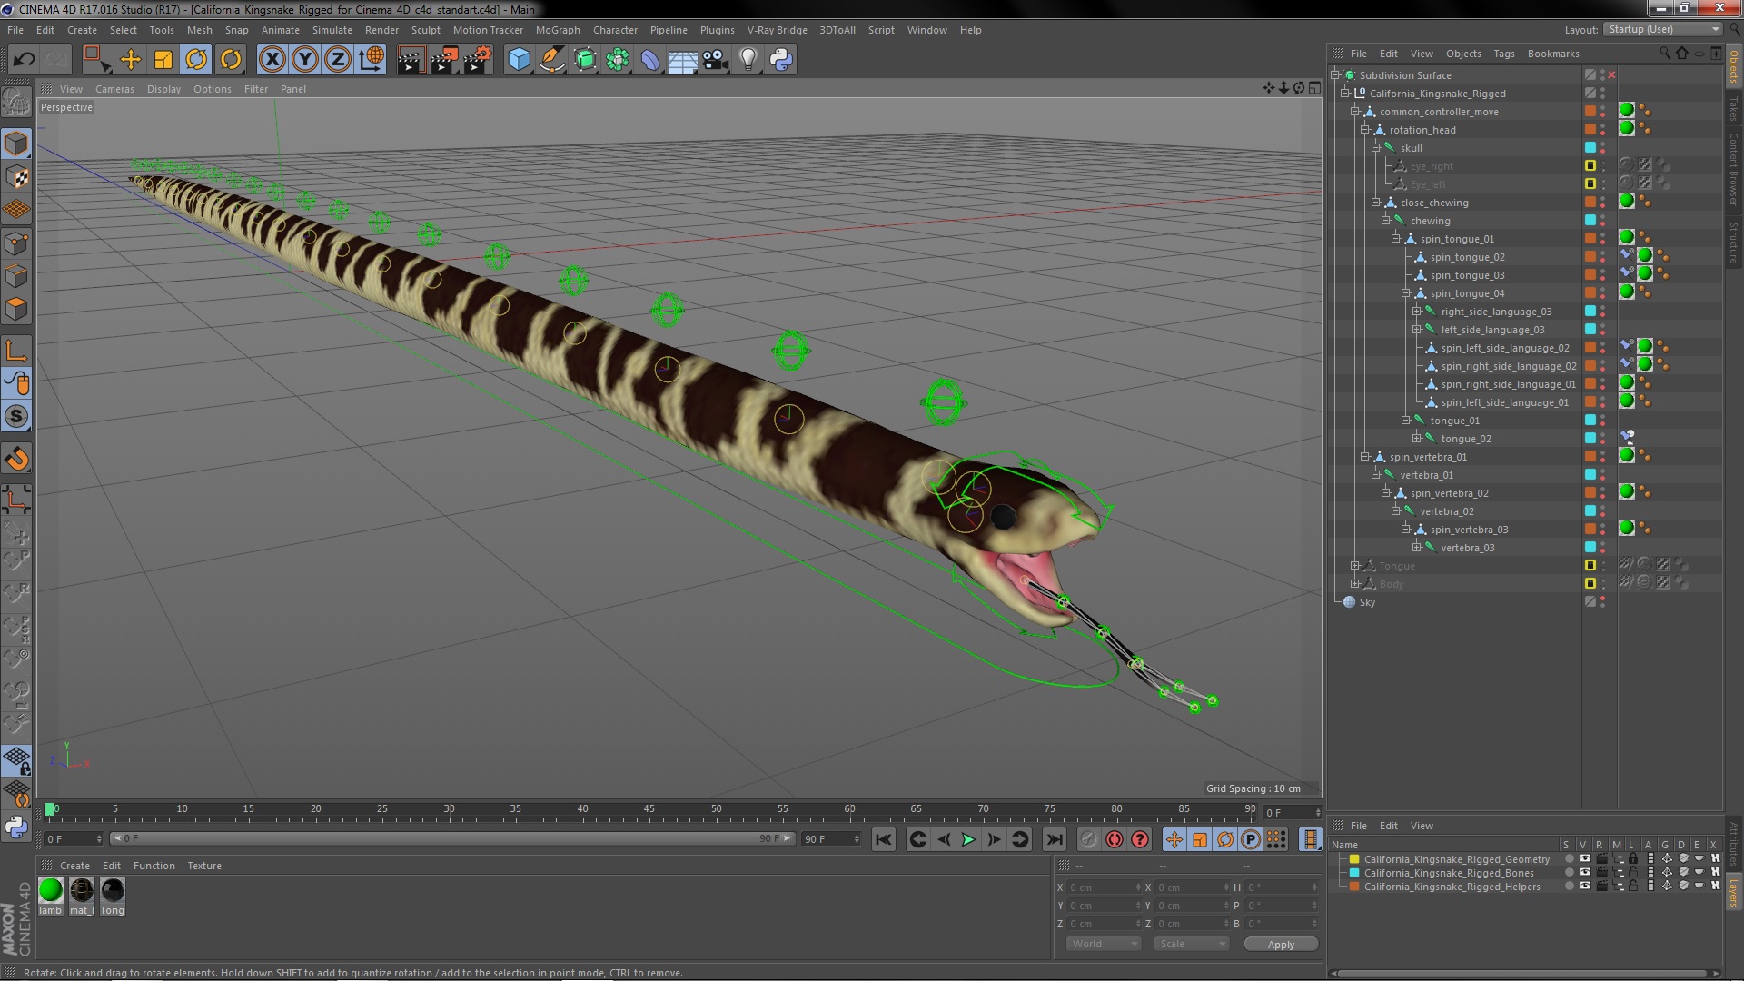Click frame 45 on timeline ruler
The width and height of the screenshot is (1744, 981).
point(649,808)
